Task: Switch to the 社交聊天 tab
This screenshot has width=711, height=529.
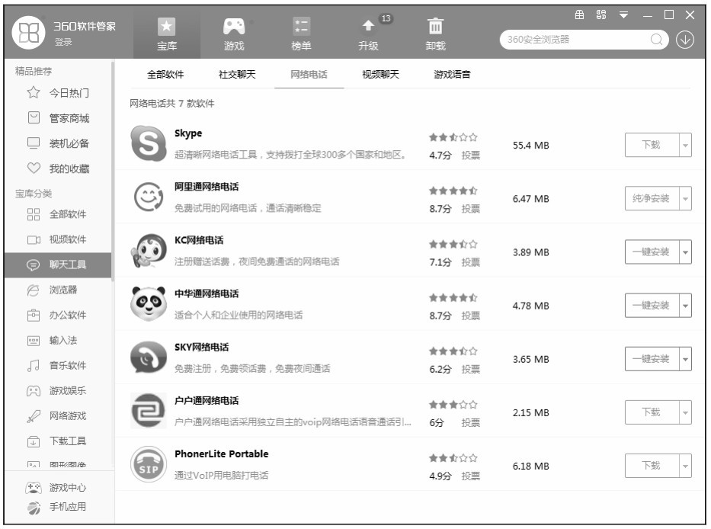Action: [237, 75]
